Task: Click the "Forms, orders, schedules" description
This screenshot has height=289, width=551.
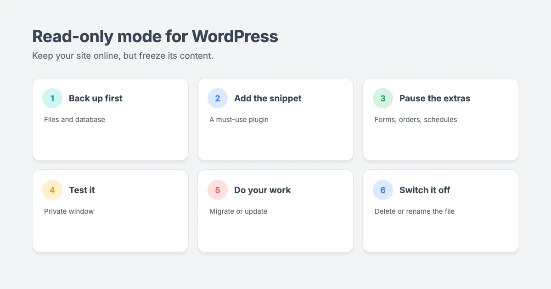Action: coord(416,120)
